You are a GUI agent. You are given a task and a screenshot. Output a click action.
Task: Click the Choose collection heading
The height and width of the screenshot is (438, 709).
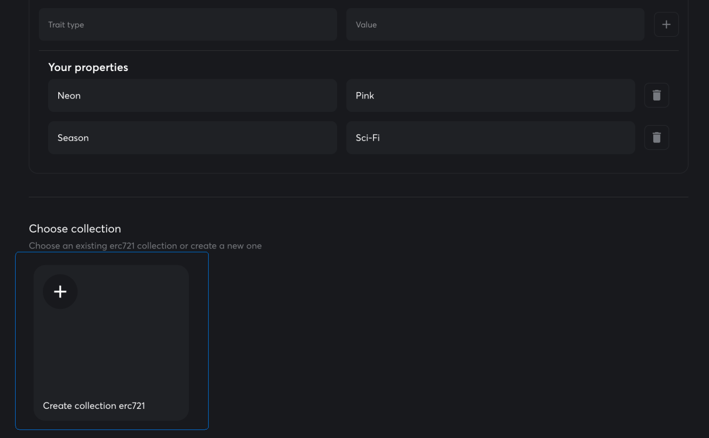[75, 229]
